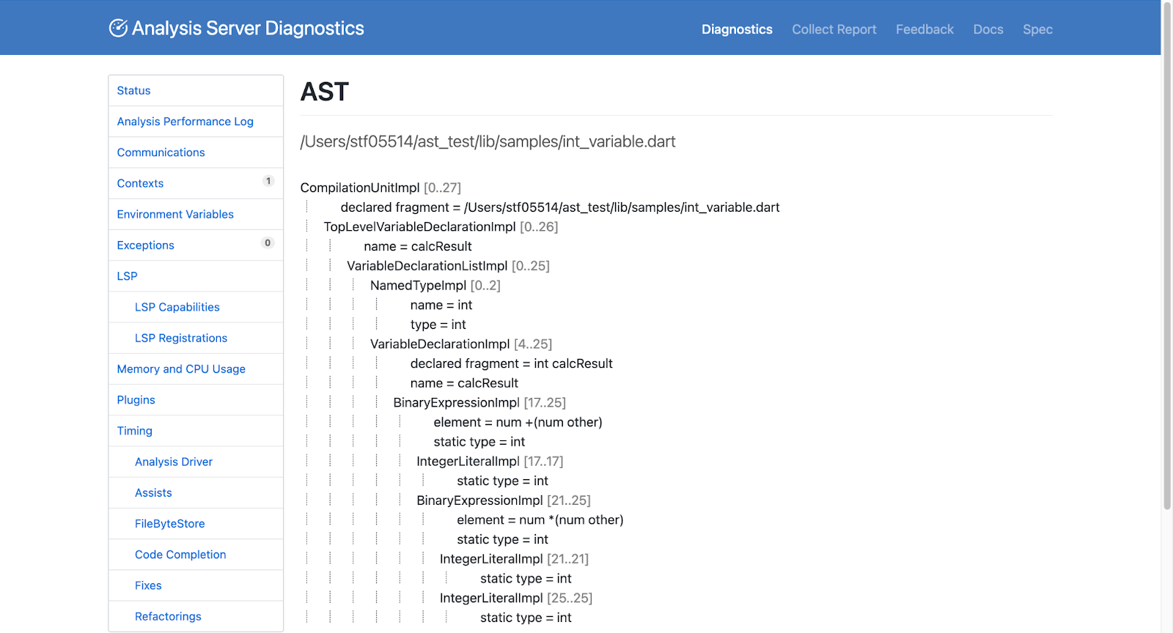The width and height of the screenshot is (1173, 633).
Task: Open the Docs link in header
Action: click(x=988, y=29)
